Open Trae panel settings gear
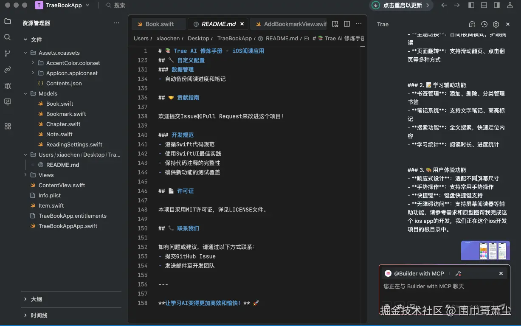This screenshot has height=326, width=521. pos(496,24)
